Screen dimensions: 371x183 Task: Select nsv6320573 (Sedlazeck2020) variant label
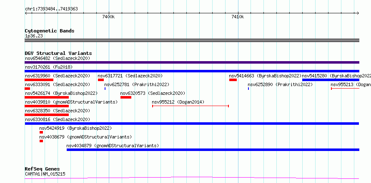[153, 93]
